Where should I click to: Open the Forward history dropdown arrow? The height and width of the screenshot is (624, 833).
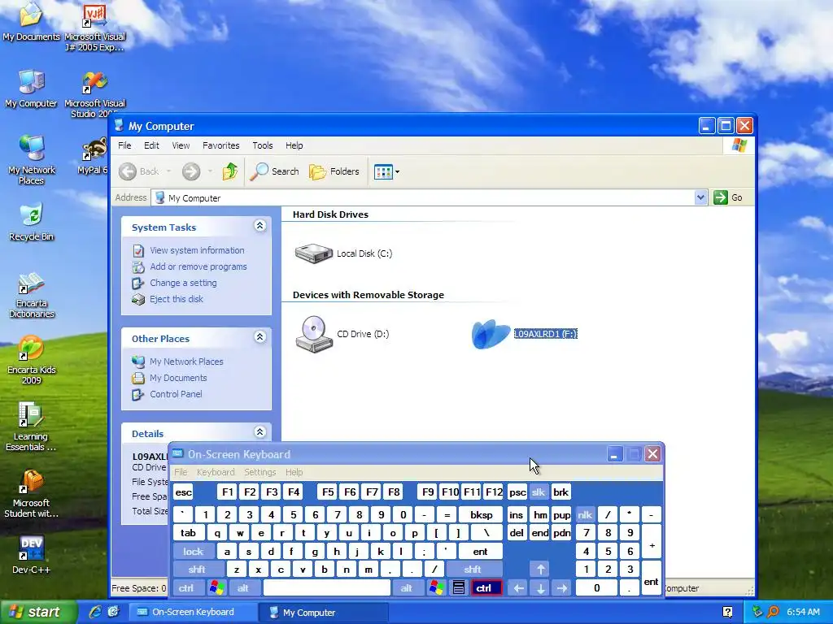(x=210, y=171)
